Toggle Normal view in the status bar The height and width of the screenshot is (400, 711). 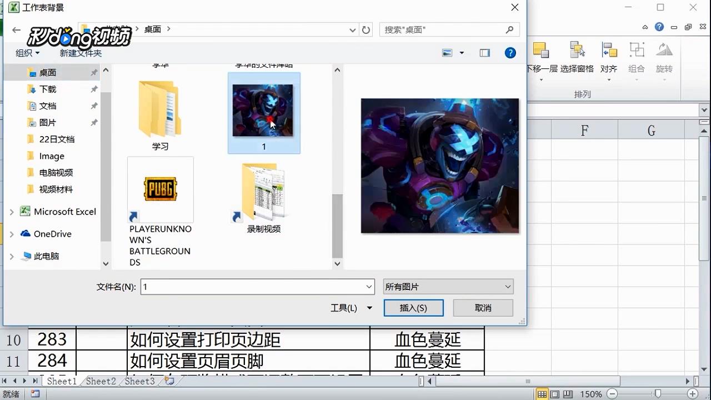[542, 393]
